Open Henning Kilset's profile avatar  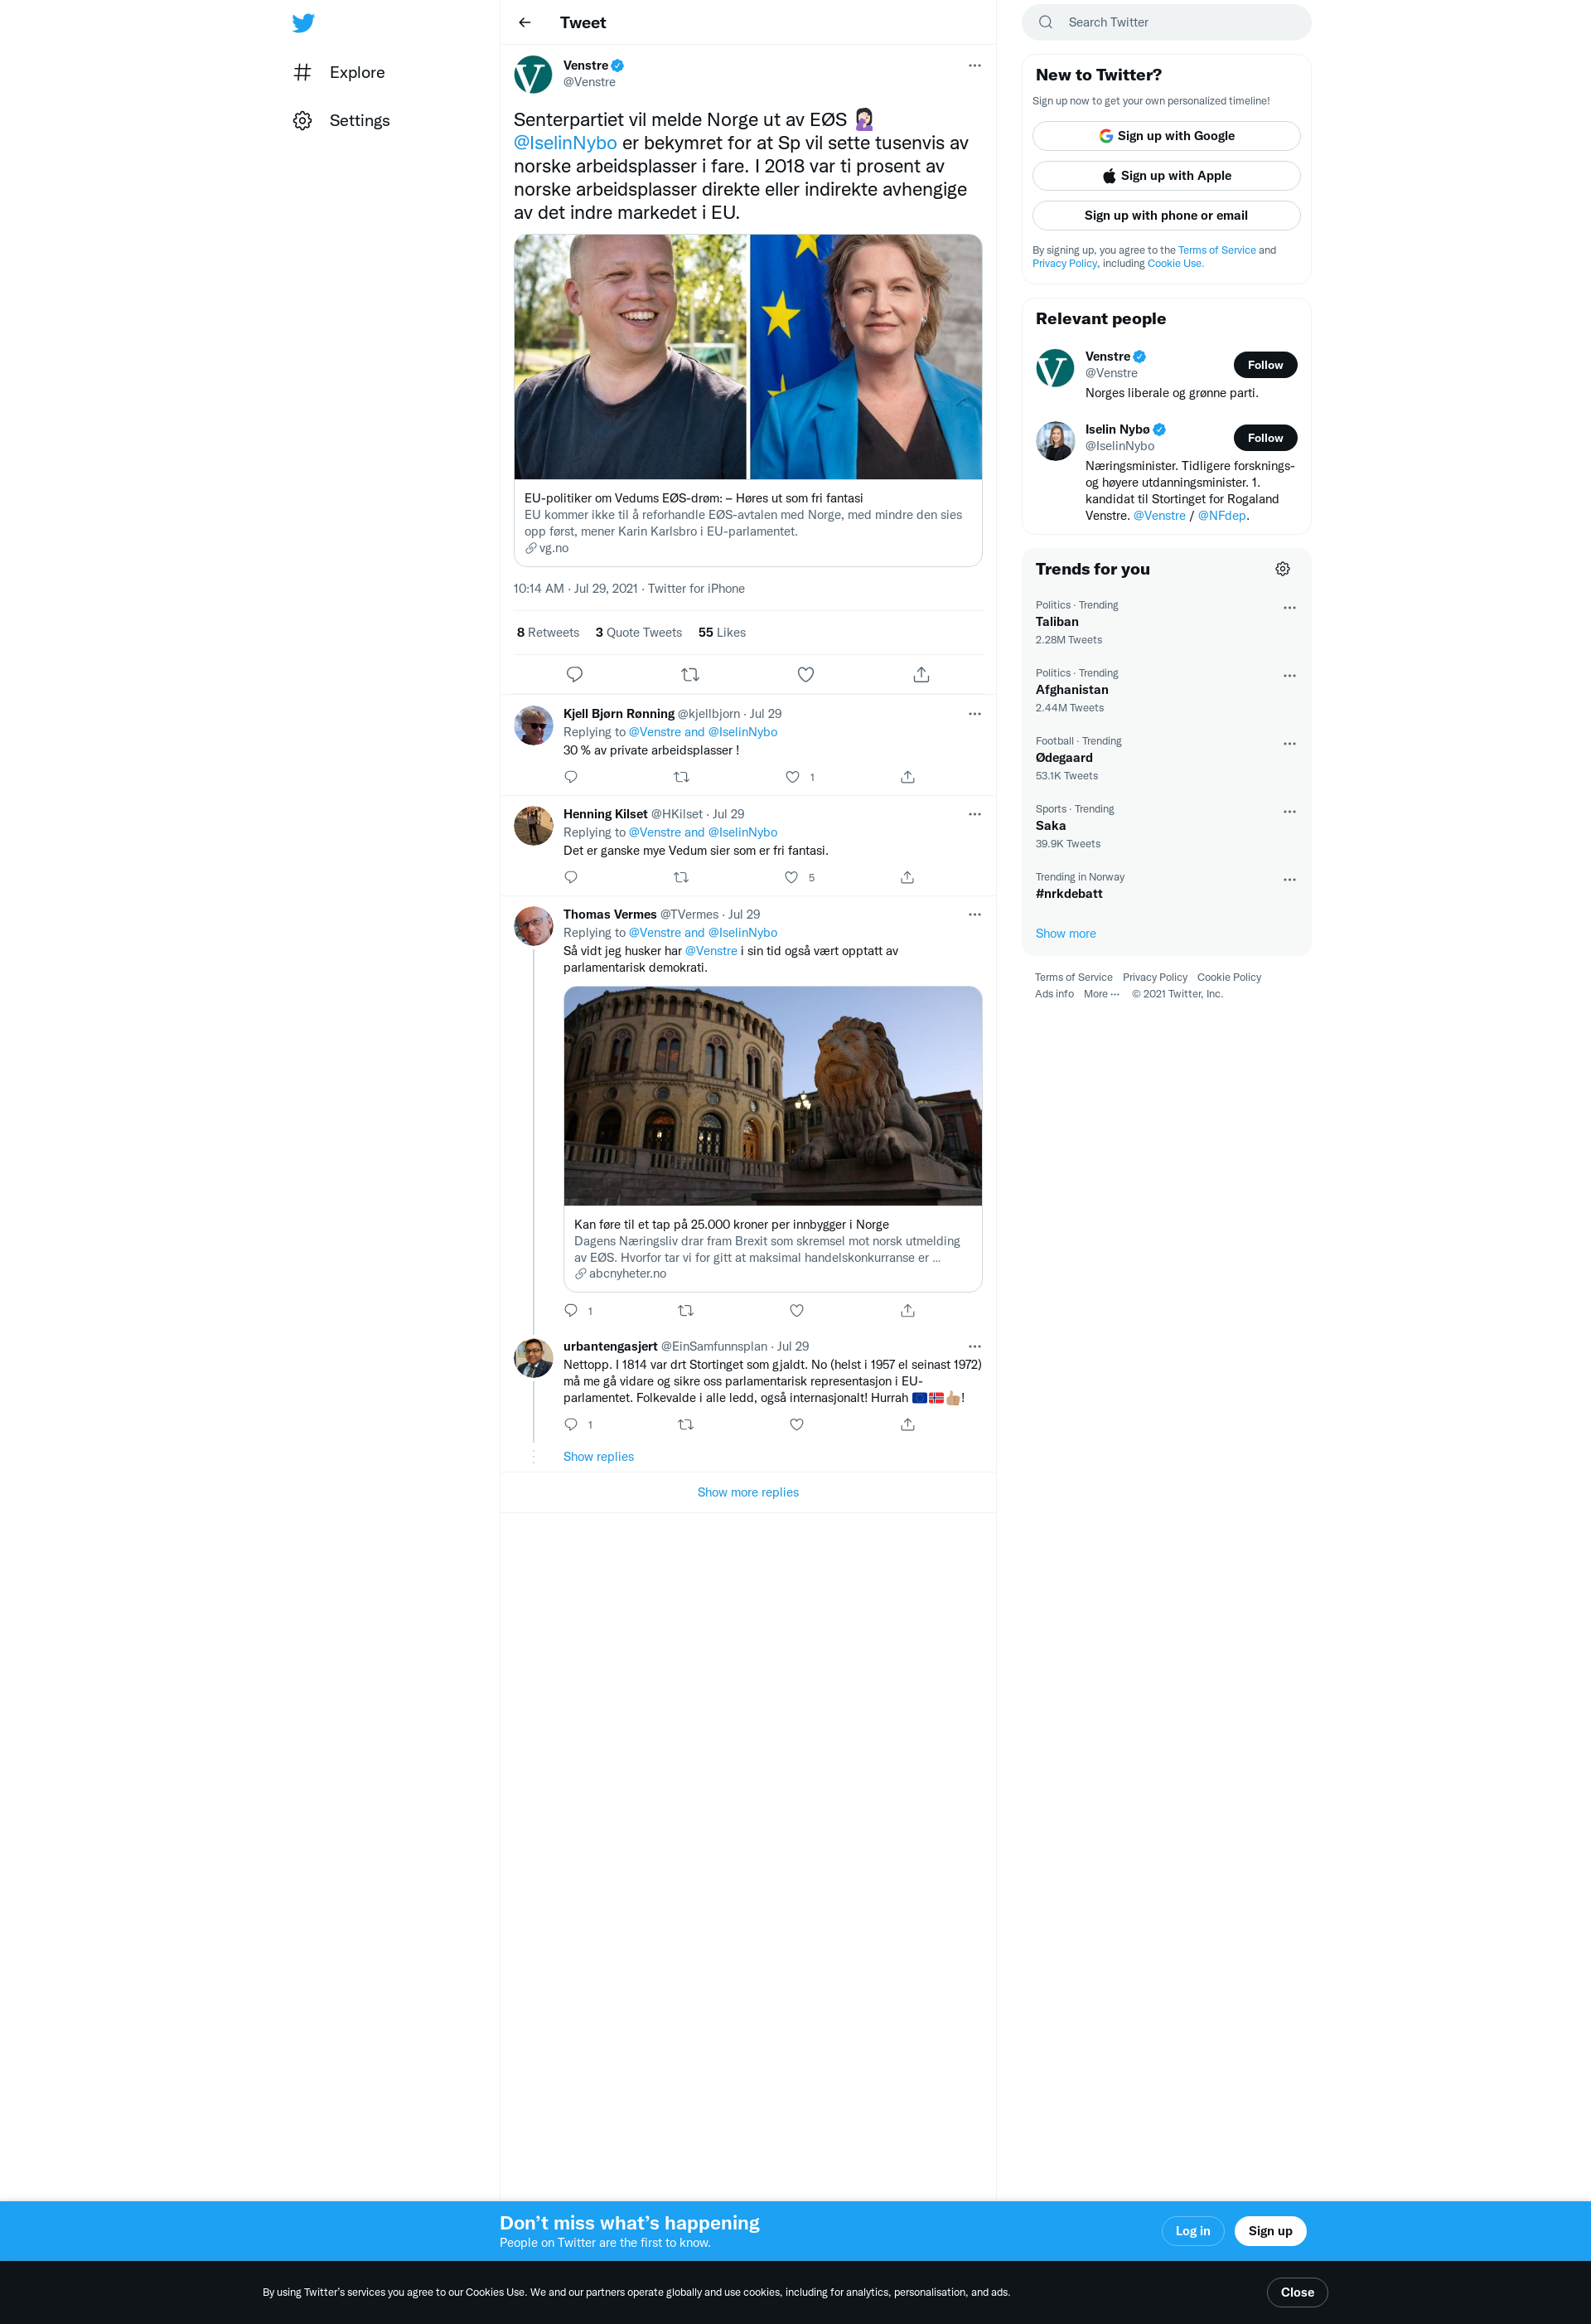click(534, 826)
